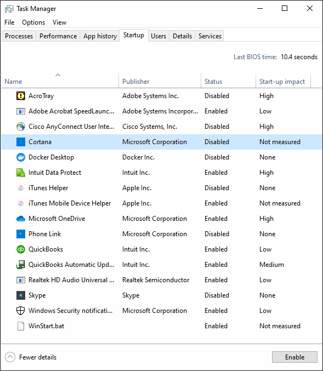Switch to the App history tab

[100, 36]
